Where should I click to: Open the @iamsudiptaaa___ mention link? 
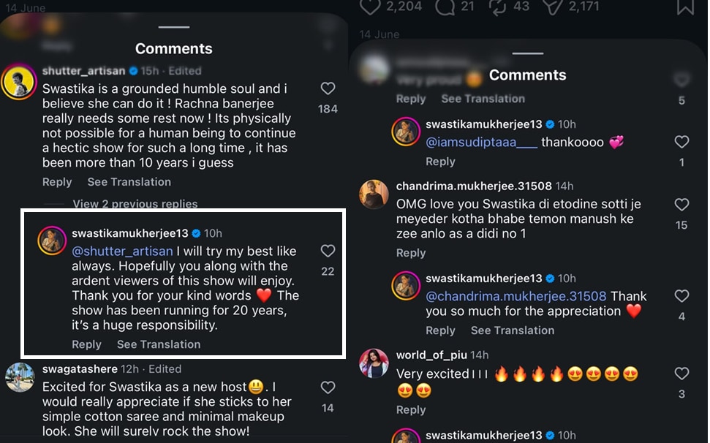coord(481,143)
